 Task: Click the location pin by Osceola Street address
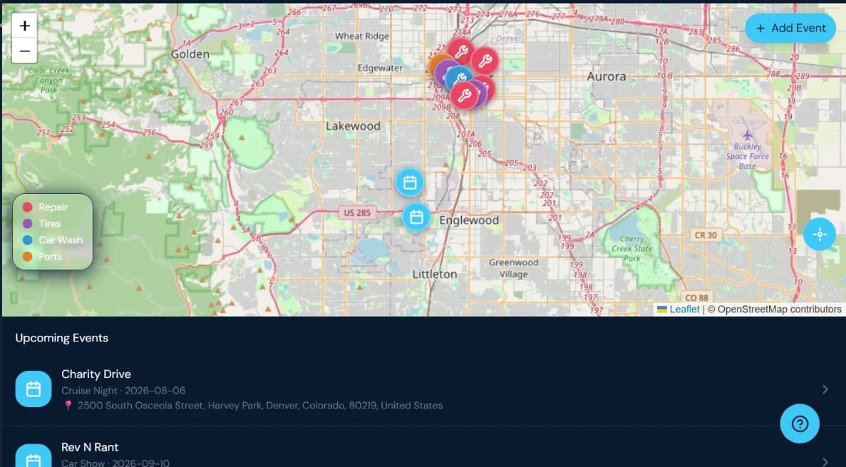pyautogui.click(x=68, y=406)
